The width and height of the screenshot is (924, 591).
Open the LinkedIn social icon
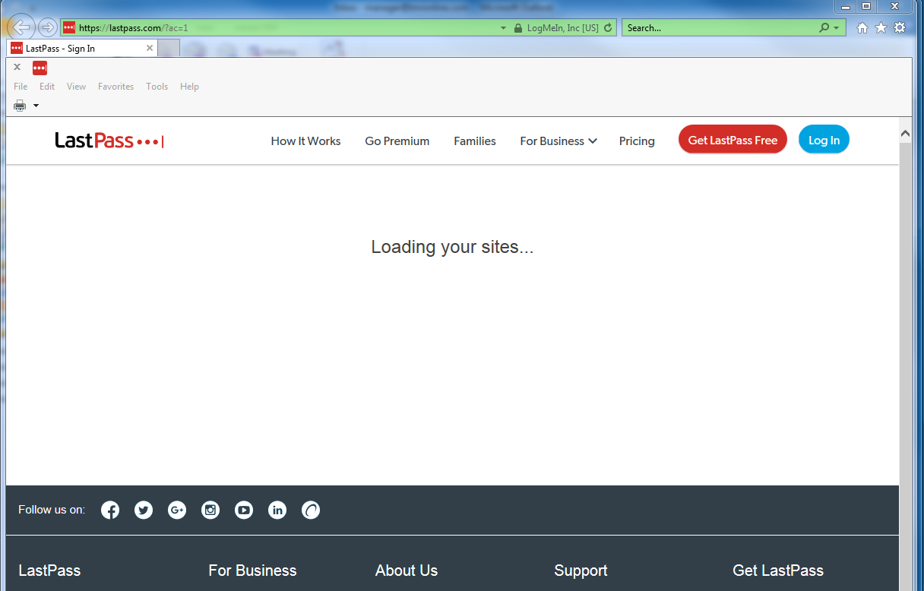[277, 510]
